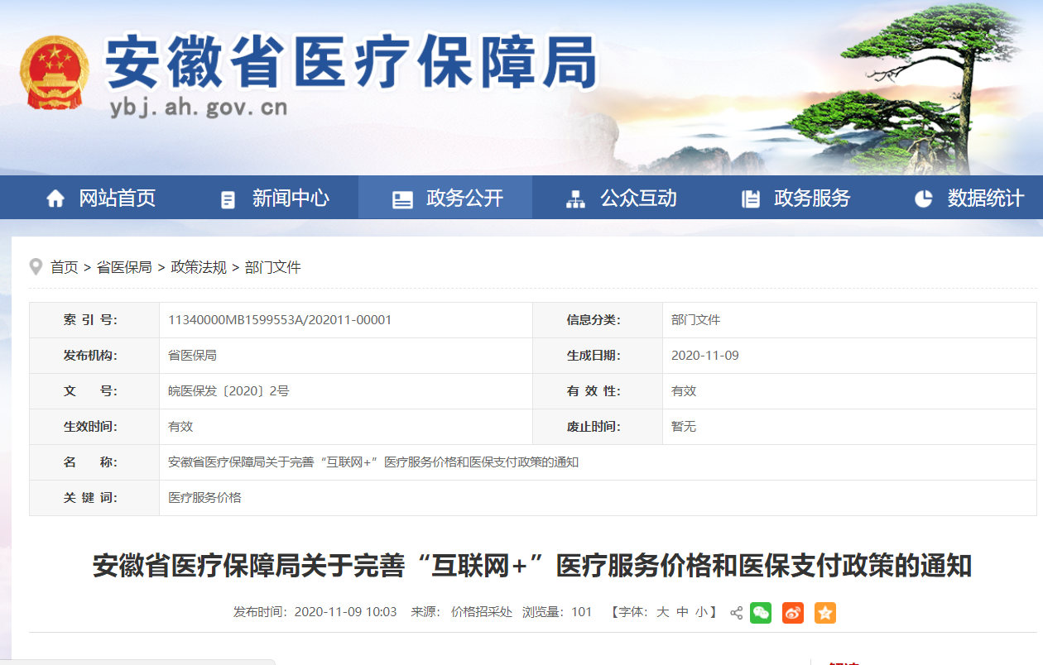This screenshot has width=1043, height=665.
Task: Click breadcrumb link 部门文件
Action: [273, 267]
